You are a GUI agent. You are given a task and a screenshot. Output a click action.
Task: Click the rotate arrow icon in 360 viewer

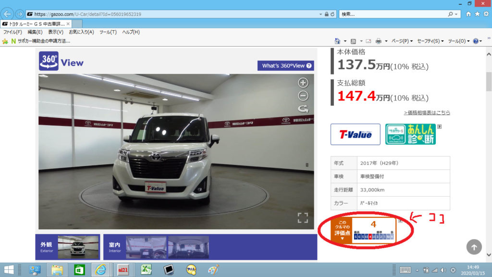[303, 109]
